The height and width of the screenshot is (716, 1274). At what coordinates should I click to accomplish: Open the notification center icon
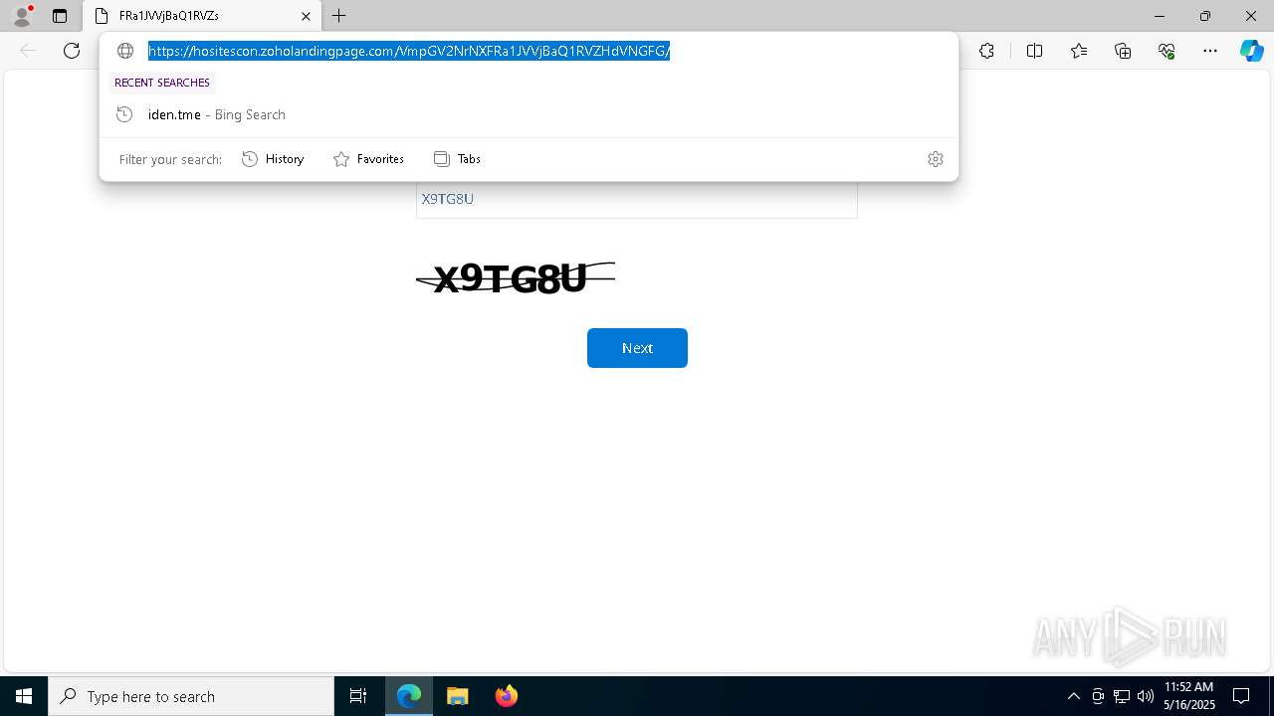[1241, 696]
